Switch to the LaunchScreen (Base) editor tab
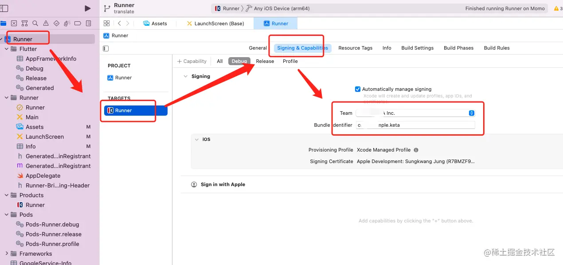This screenshot has height=265, width=563. (x=215, y=23)
